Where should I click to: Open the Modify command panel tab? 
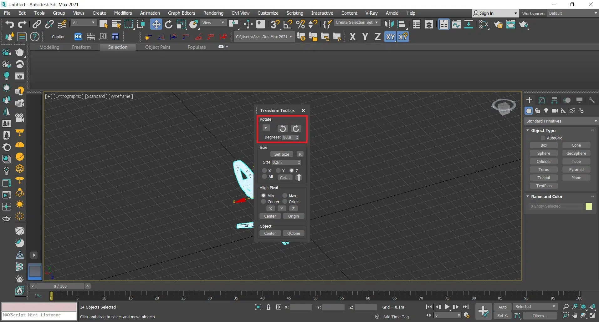click(542, 100)
